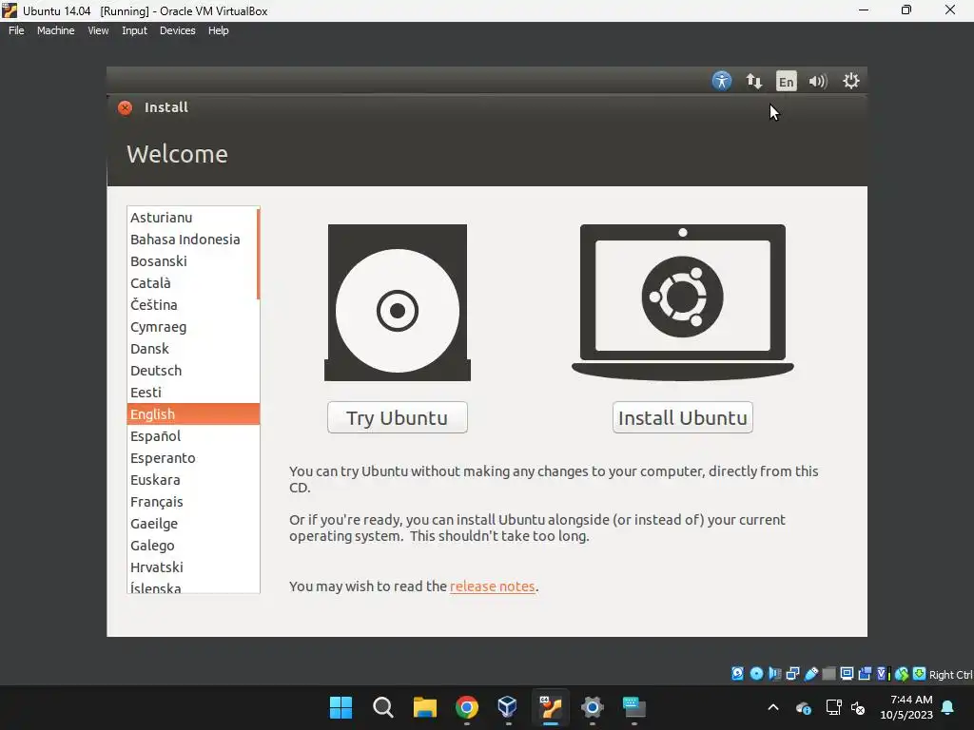
Task: Open the Help menu in VirtualBox
Action: 218,30
